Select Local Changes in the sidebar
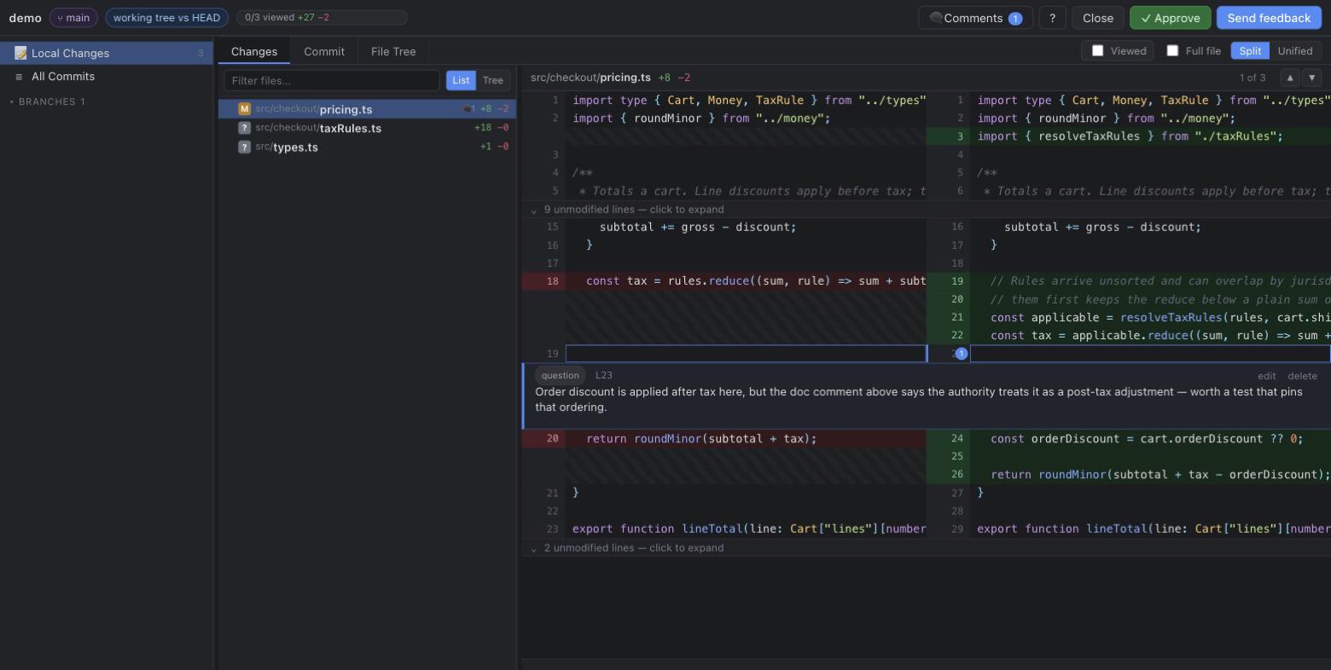 coord(107,53)
